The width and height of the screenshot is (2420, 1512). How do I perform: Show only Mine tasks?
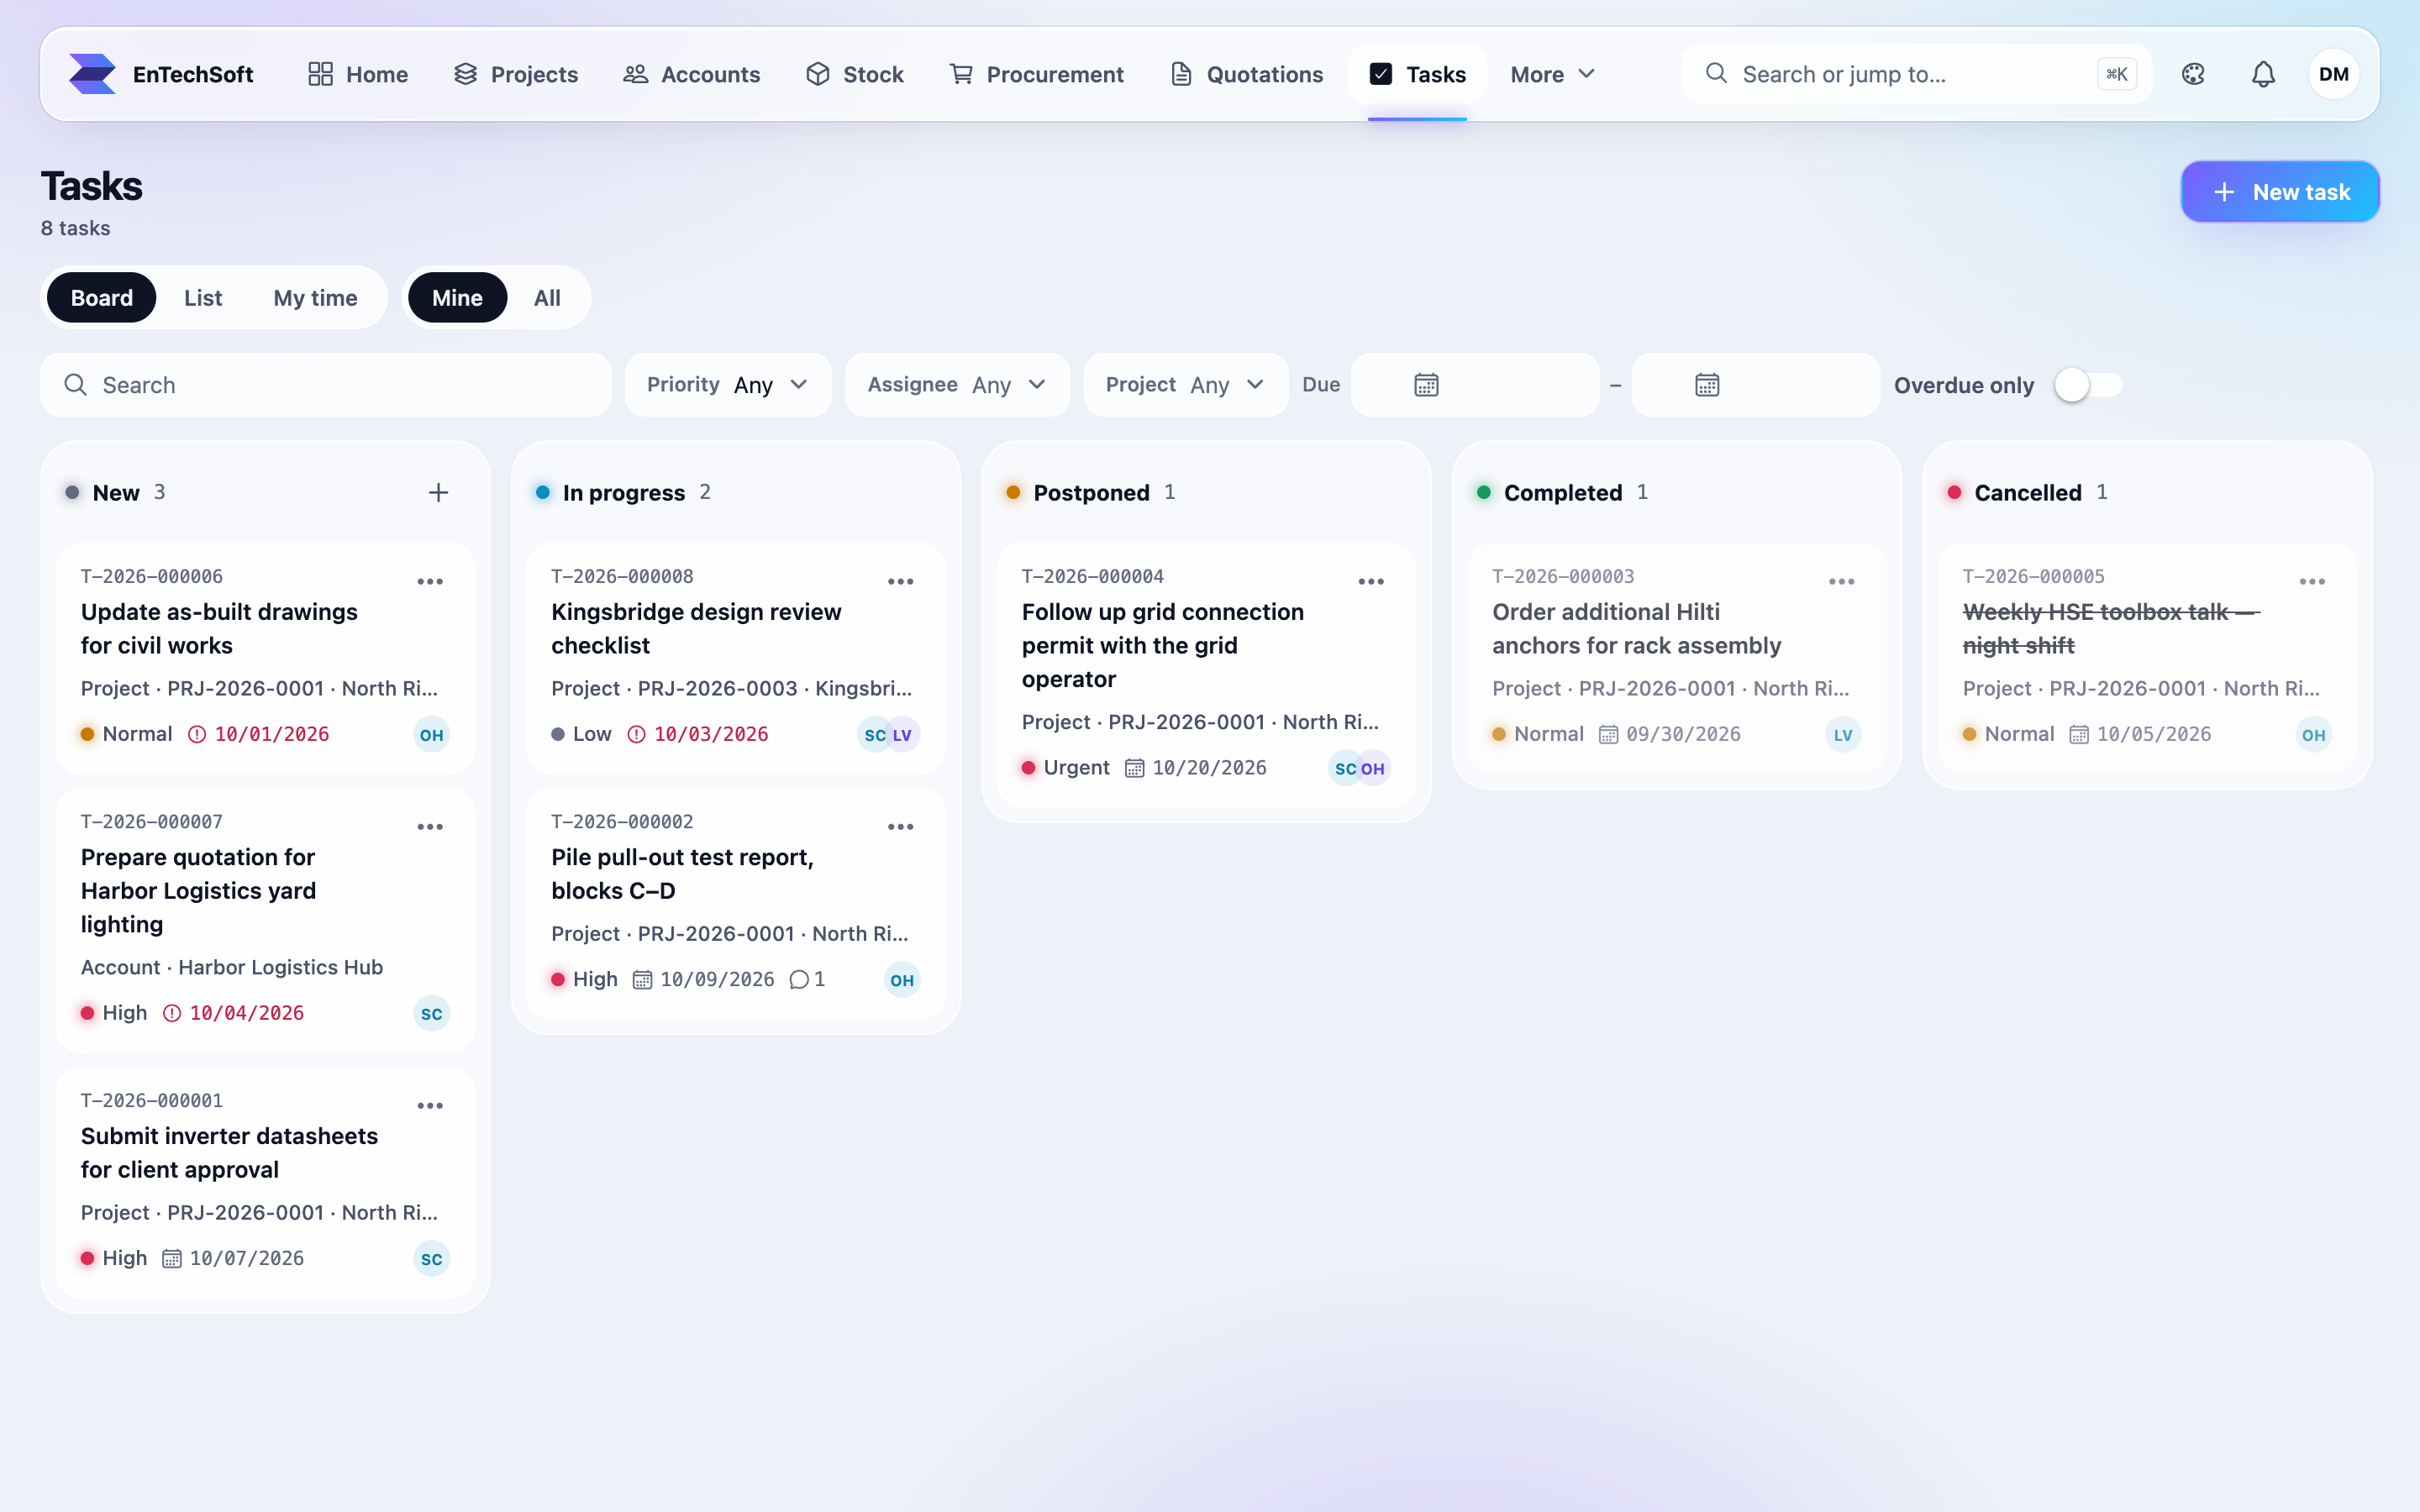tap(457, 298)
